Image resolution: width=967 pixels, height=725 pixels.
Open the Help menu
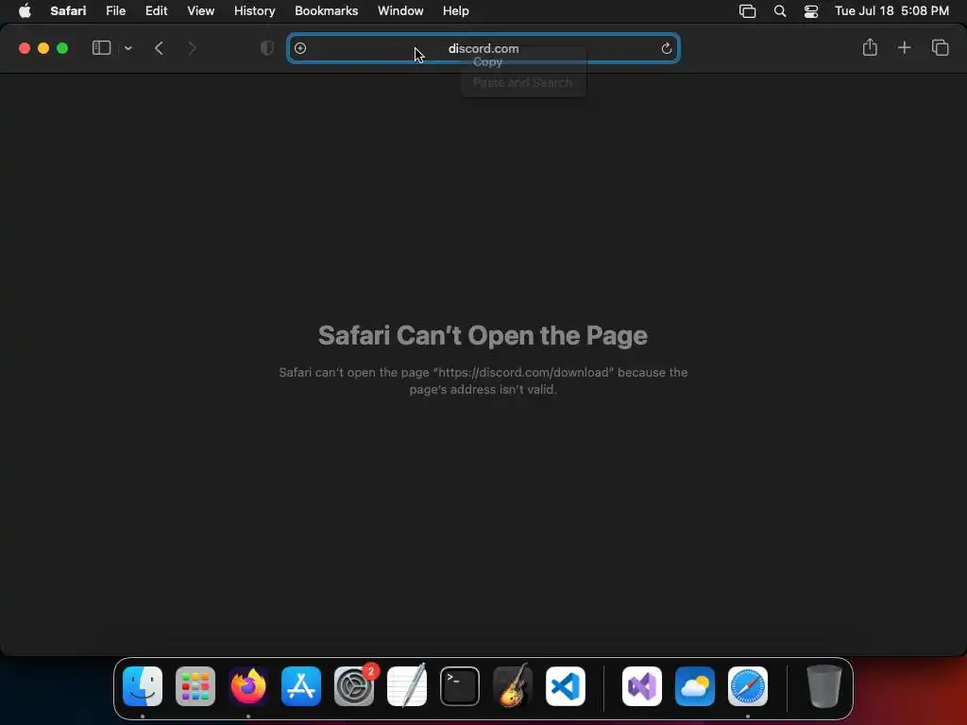[456, 10]
